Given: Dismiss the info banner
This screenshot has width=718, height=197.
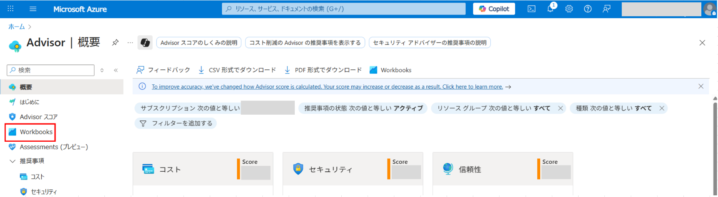Looking at the screenshot, I should (701, 86).
